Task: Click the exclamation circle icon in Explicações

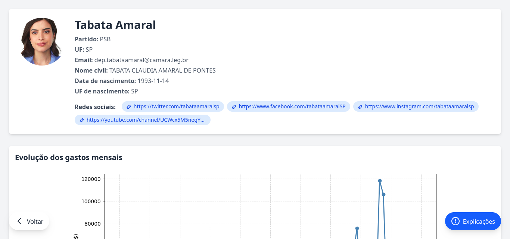Action: coord(455,221)
